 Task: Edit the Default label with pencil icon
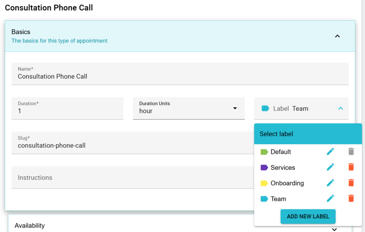(330, 152)
